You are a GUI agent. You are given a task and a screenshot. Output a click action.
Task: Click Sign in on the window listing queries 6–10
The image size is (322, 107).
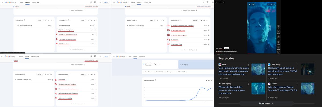[106, 2]
